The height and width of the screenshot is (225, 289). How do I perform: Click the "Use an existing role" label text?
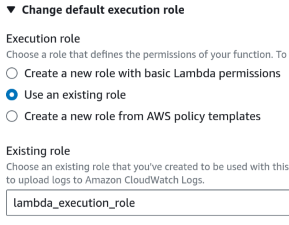tap(75, 95)
